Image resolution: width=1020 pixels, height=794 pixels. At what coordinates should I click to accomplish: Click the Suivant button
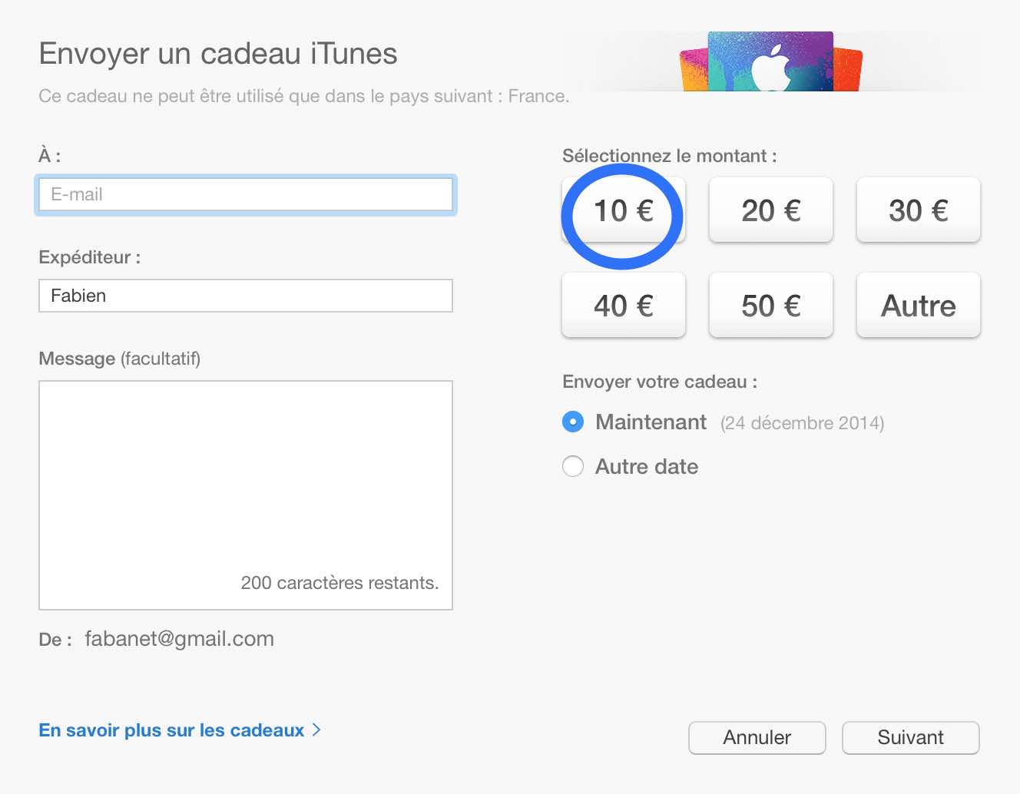coord(911,738)
